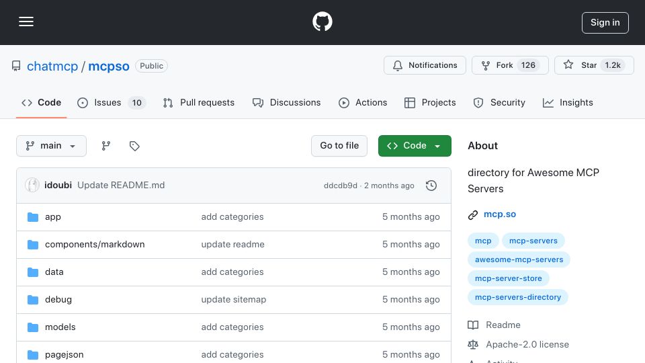This screenshot has height=363, width=645.
Task: Click the folder icon beside components/markdown
Action: [x=33, y=245]
